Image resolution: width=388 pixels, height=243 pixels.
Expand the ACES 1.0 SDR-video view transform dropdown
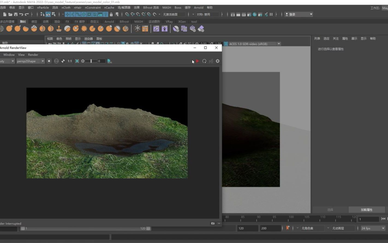(x=279, y=44)
